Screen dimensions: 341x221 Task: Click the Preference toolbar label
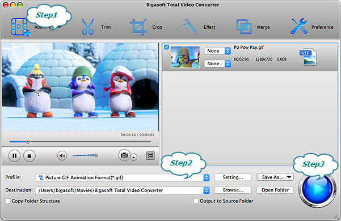pyautogui.click(x=322, y=27)
